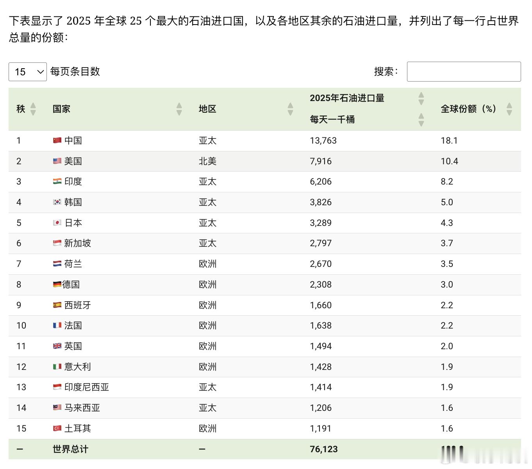The height and width of the screenshot is (469, 532).
Task: Click rank number 13 in the table
Action: 21,387
